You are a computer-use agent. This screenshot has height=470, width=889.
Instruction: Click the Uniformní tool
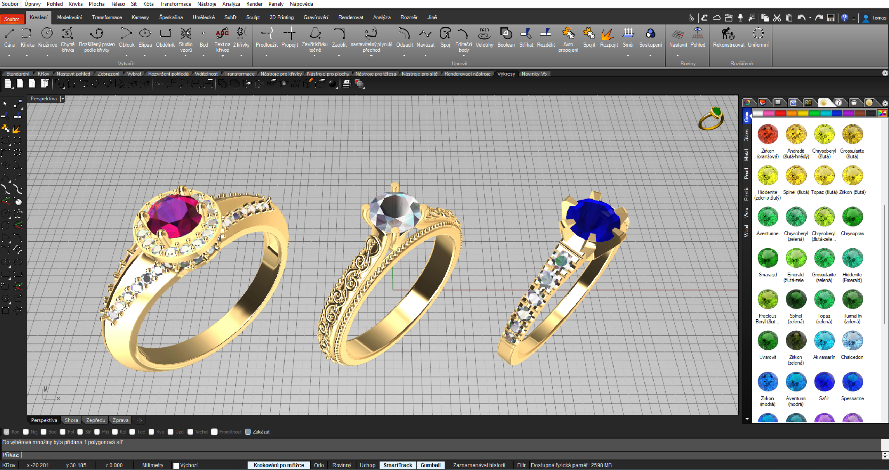pos(758,37)
